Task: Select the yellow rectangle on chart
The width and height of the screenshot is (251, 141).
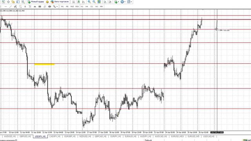Action: (44, 64)
